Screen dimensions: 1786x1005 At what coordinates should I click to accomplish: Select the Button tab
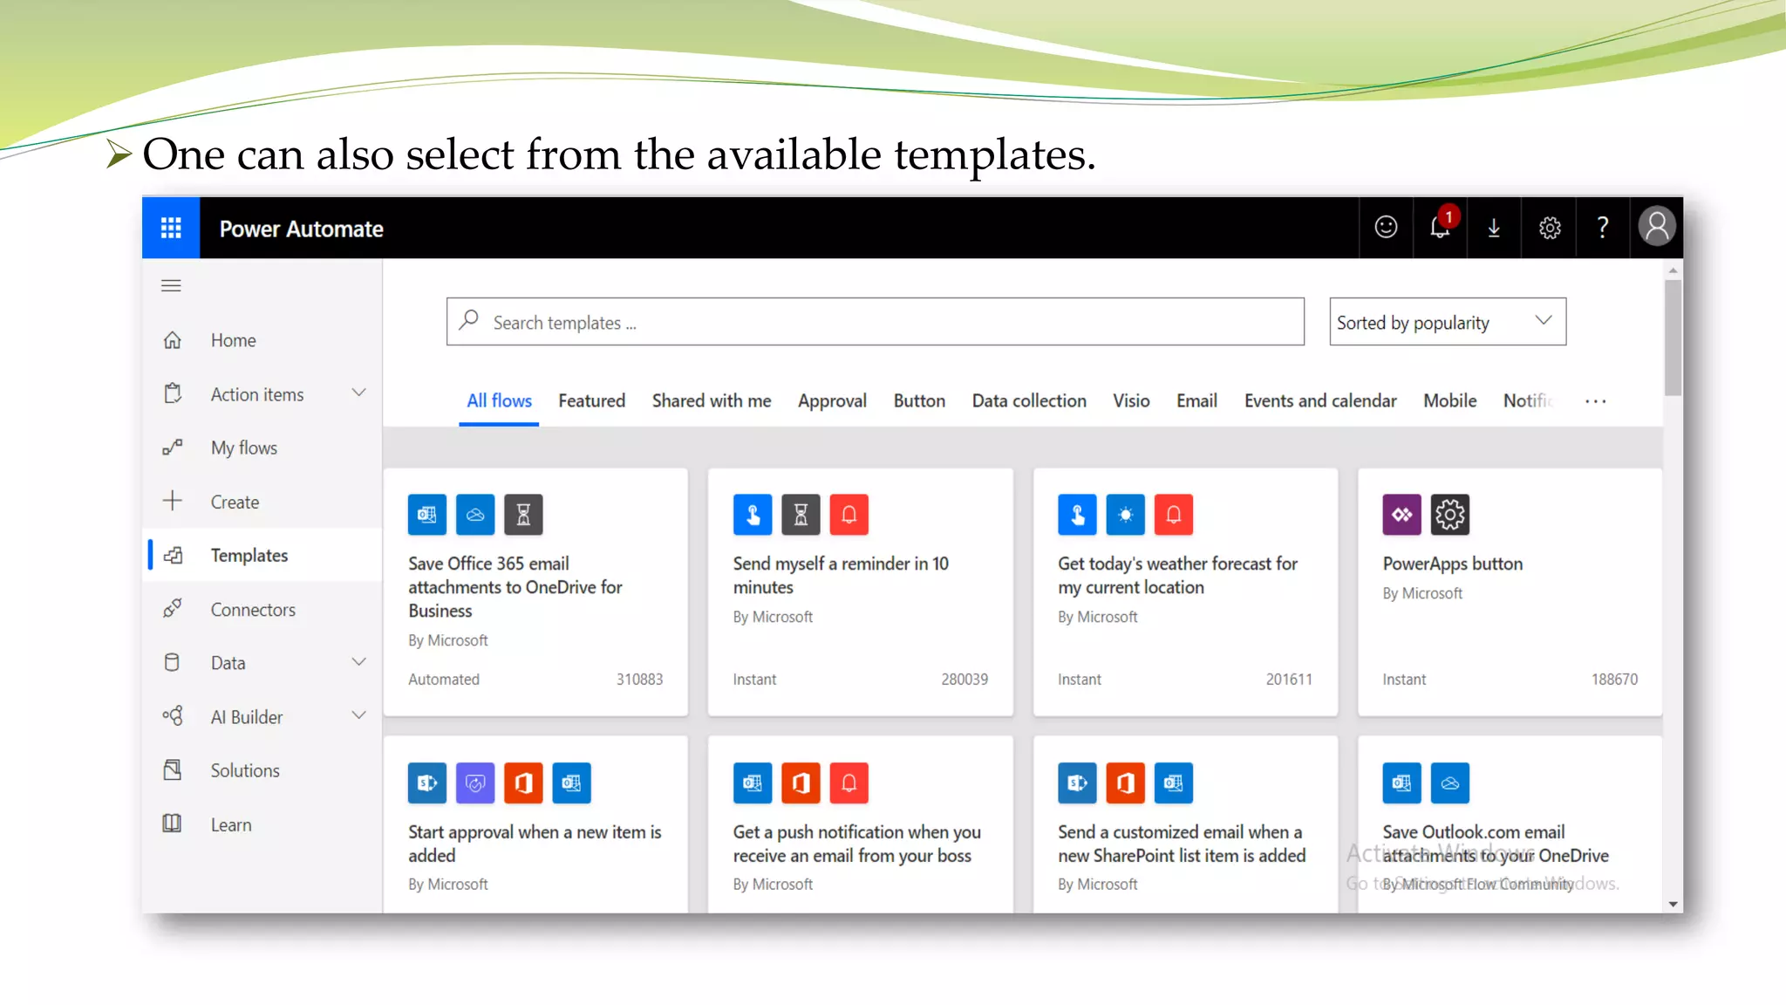[919, 401]
